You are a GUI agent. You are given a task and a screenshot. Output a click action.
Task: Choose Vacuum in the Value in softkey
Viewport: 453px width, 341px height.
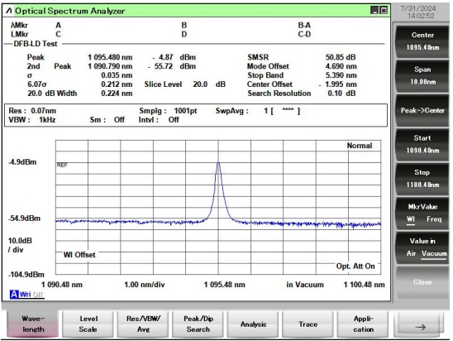[x=434, y=253]
